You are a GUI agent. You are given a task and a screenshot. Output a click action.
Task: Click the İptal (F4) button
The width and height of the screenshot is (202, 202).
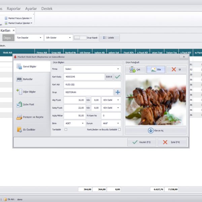pos(172,142)
